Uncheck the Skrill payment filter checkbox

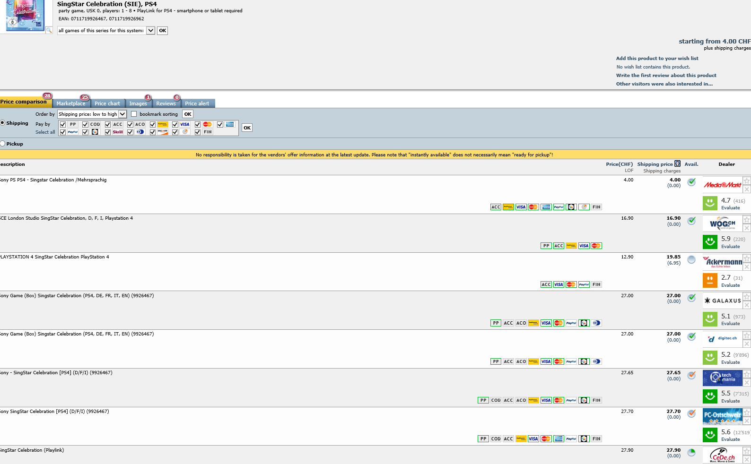108,132
